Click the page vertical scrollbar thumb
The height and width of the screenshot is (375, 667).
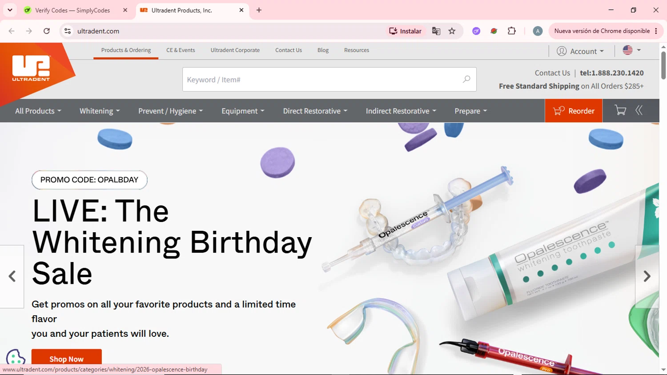coord(663,65)
